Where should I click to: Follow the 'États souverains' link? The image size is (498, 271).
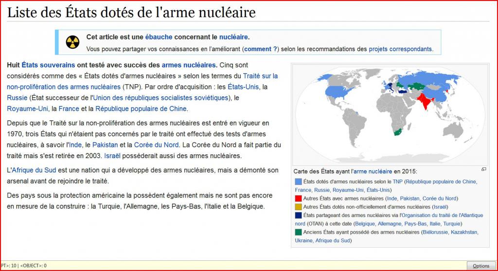pyautogui.click(x=48, y=65)
